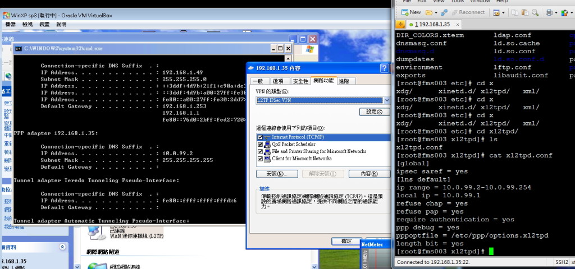This screenshot has width=575, height=269.
Task: Click the New label in SSH toolbar
Action: (x=415, y=12)
